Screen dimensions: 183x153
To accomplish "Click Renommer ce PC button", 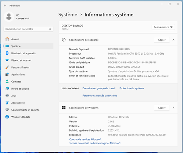I will [163, 27].
